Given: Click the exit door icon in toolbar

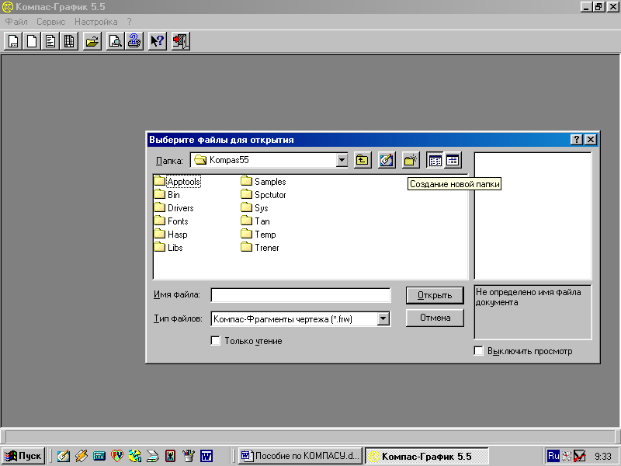Looking at the screenshot, I should point(180,41).
